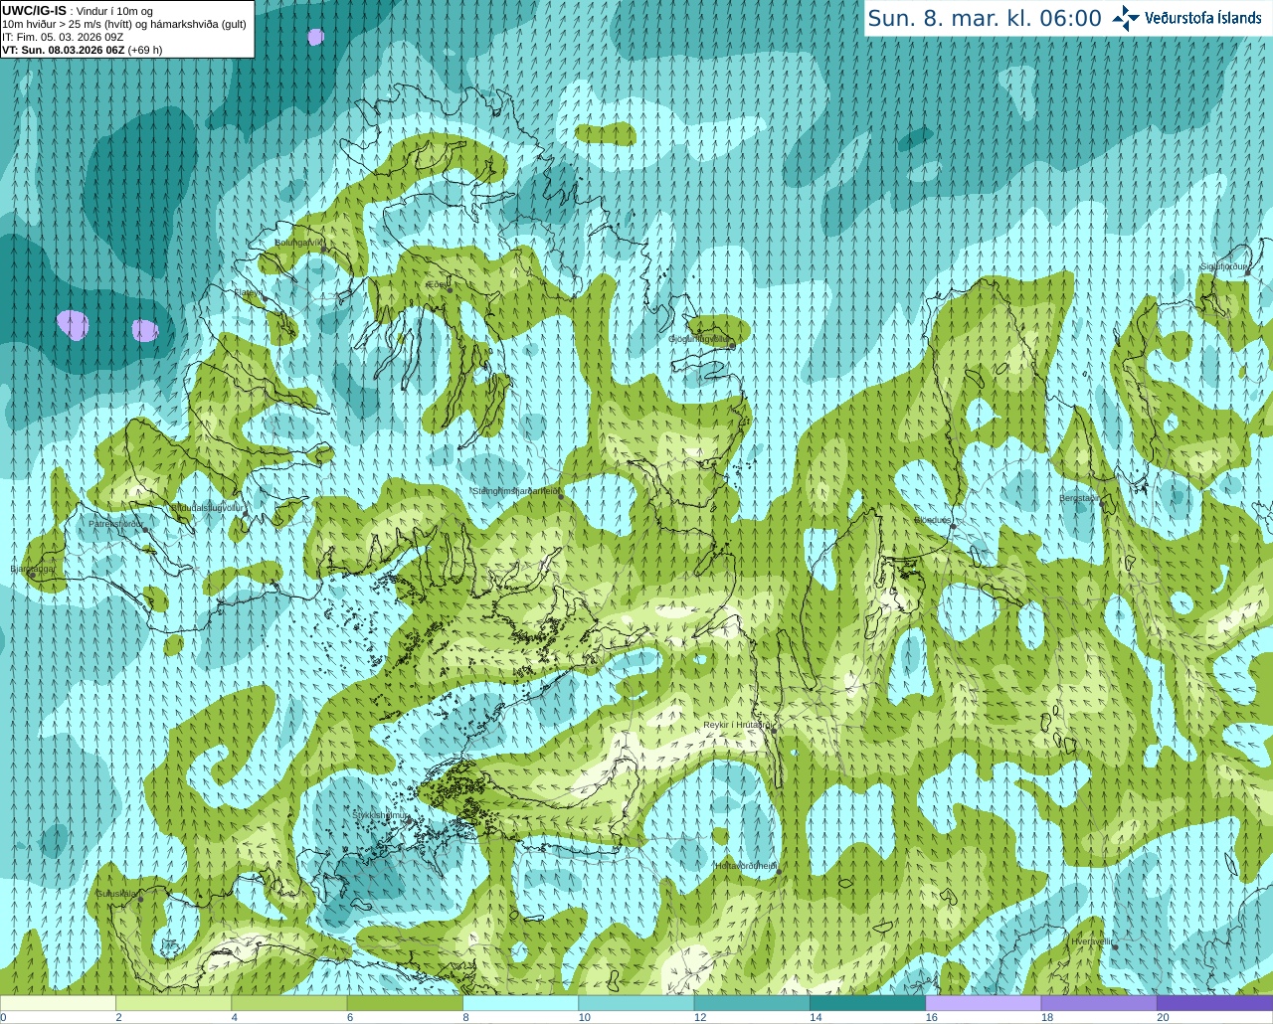Click the Gufuskálar station label
Screen dimensions: 1273x1024
point(116,894)
